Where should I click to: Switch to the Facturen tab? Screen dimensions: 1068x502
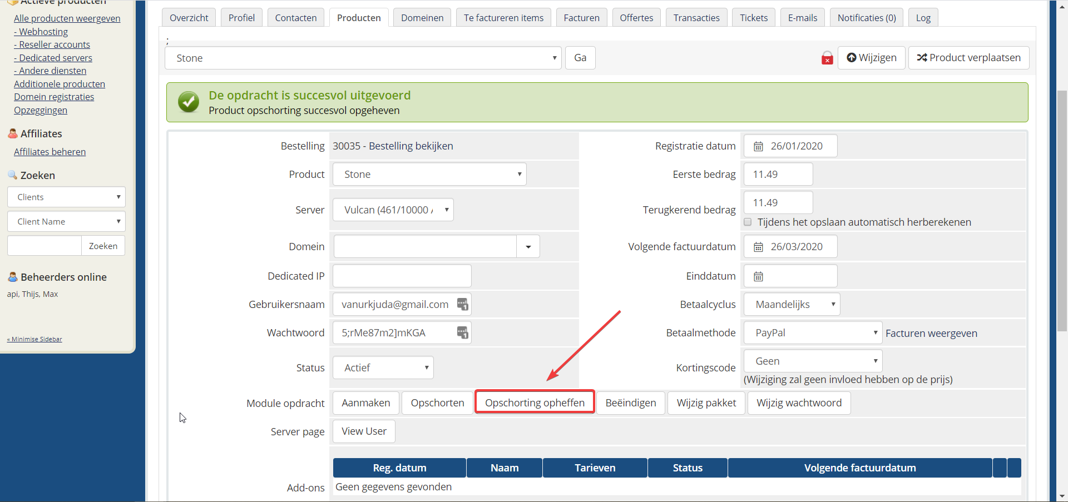[581, 18]
